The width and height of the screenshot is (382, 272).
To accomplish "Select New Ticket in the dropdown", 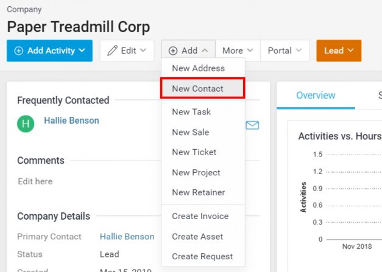I will pyautogui.click(x=194, y=152).
